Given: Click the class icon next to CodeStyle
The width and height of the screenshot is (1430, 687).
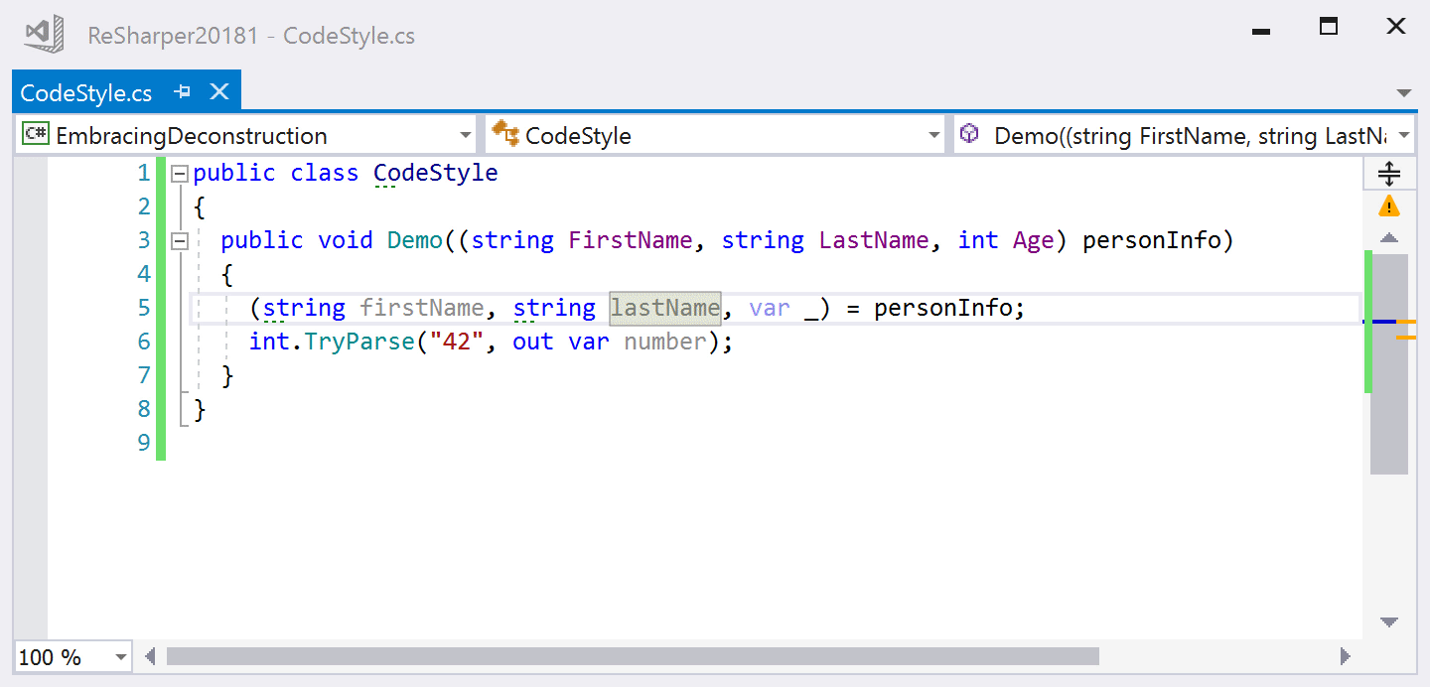Looking at the screenshot, I should (x=505, y=134).
